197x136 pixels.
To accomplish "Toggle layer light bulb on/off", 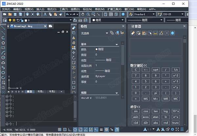I will coord(10,20).
